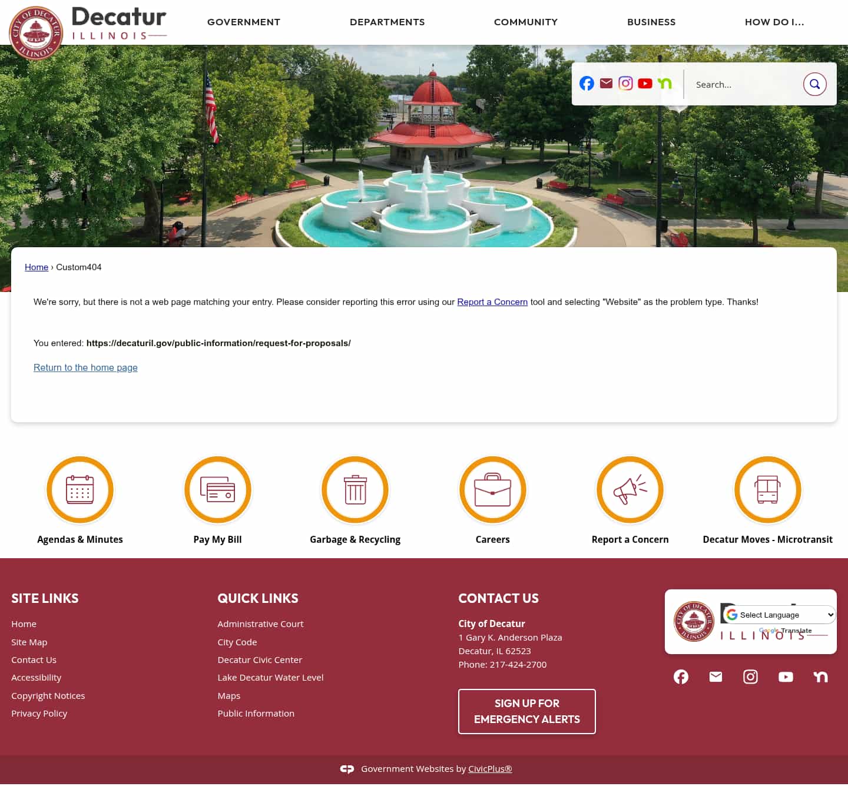Viewport: 848px width, 786px height.
Task: Select DEPARTMENTS in the navigation bar
Action: tap(387, 22)
